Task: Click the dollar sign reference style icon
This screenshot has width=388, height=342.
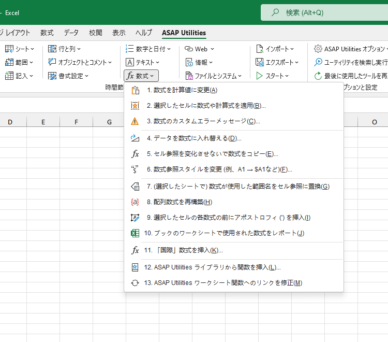Action: point(136,169)
